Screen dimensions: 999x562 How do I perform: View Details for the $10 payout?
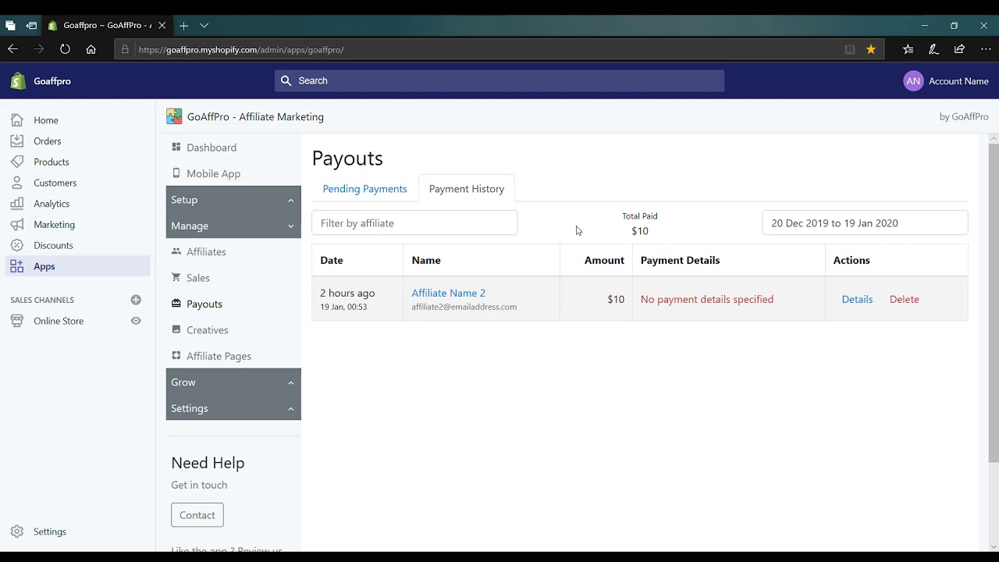click(x=857, y=299)
